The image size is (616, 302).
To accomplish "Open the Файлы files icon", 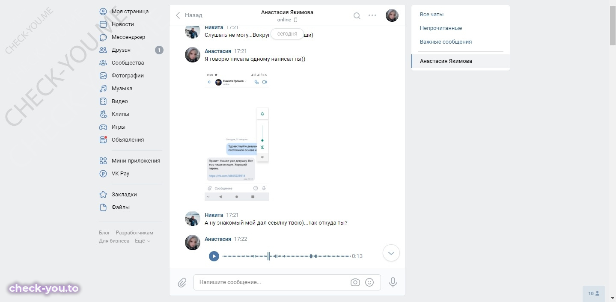I will pos(103,207).
